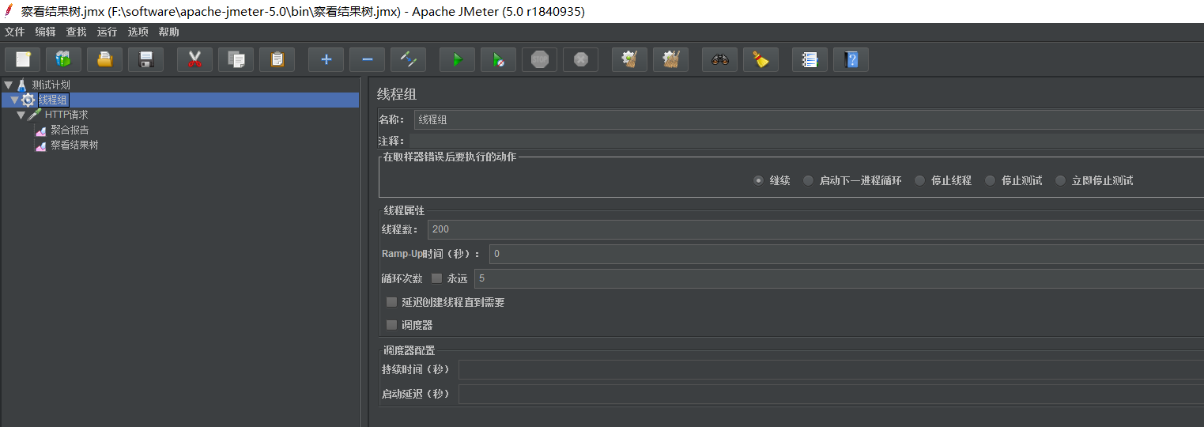
Task: Click the 名称 input field
Action: point(809,120)
